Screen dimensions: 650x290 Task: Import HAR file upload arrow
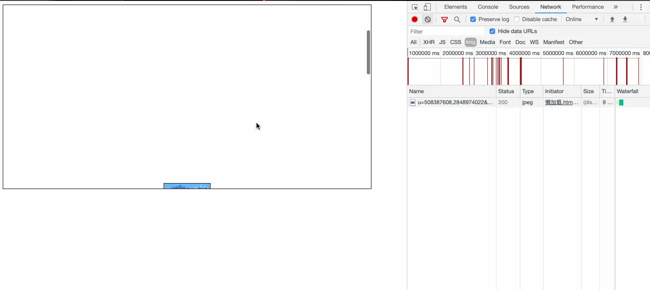coord(612,19)
